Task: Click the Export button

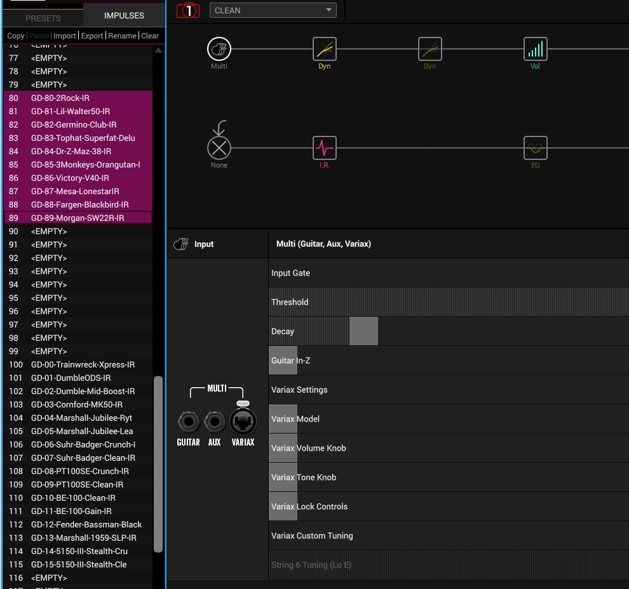Action: [x=92, y=36]
